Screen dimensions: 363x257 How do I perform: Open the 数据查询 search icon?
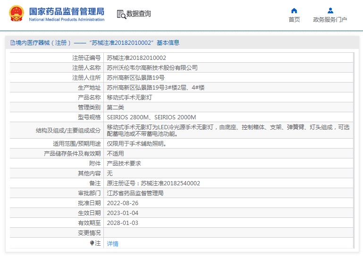pyautogui.click(x=121, y=14)
